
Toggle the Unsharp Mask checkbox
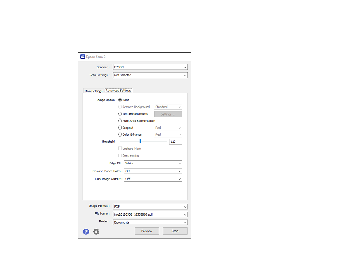[120, 149]
